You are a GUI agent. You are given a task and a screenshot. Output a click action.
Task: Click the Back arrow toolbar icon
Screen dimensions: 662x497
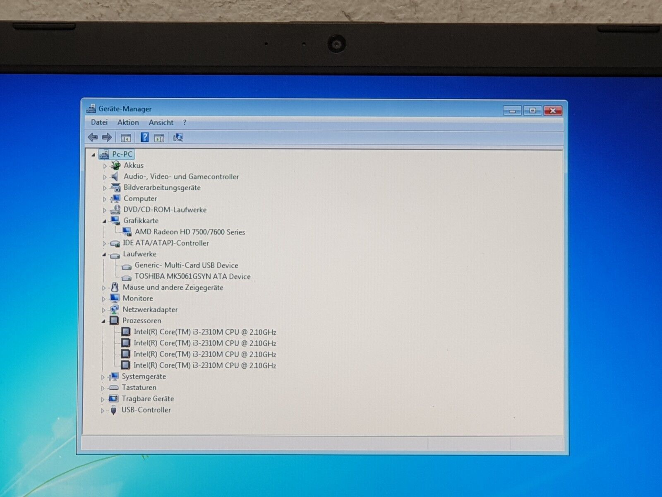93,138
